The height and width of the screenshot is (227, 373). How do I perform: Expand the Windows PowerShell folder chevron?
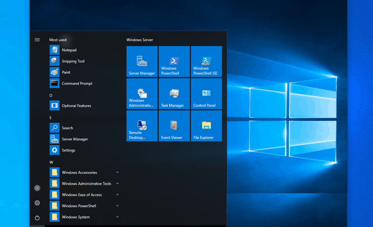point(117,206)
